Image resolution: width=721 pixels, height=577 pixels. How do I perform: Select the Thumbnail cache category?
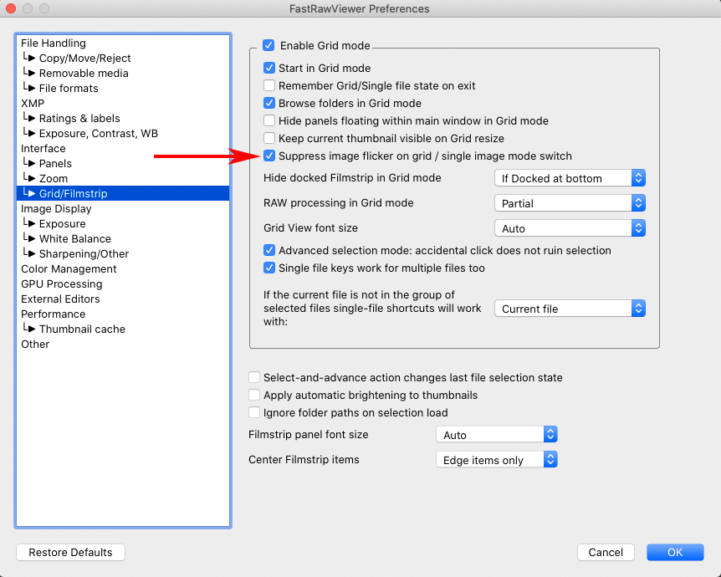[x=82, y=329]
